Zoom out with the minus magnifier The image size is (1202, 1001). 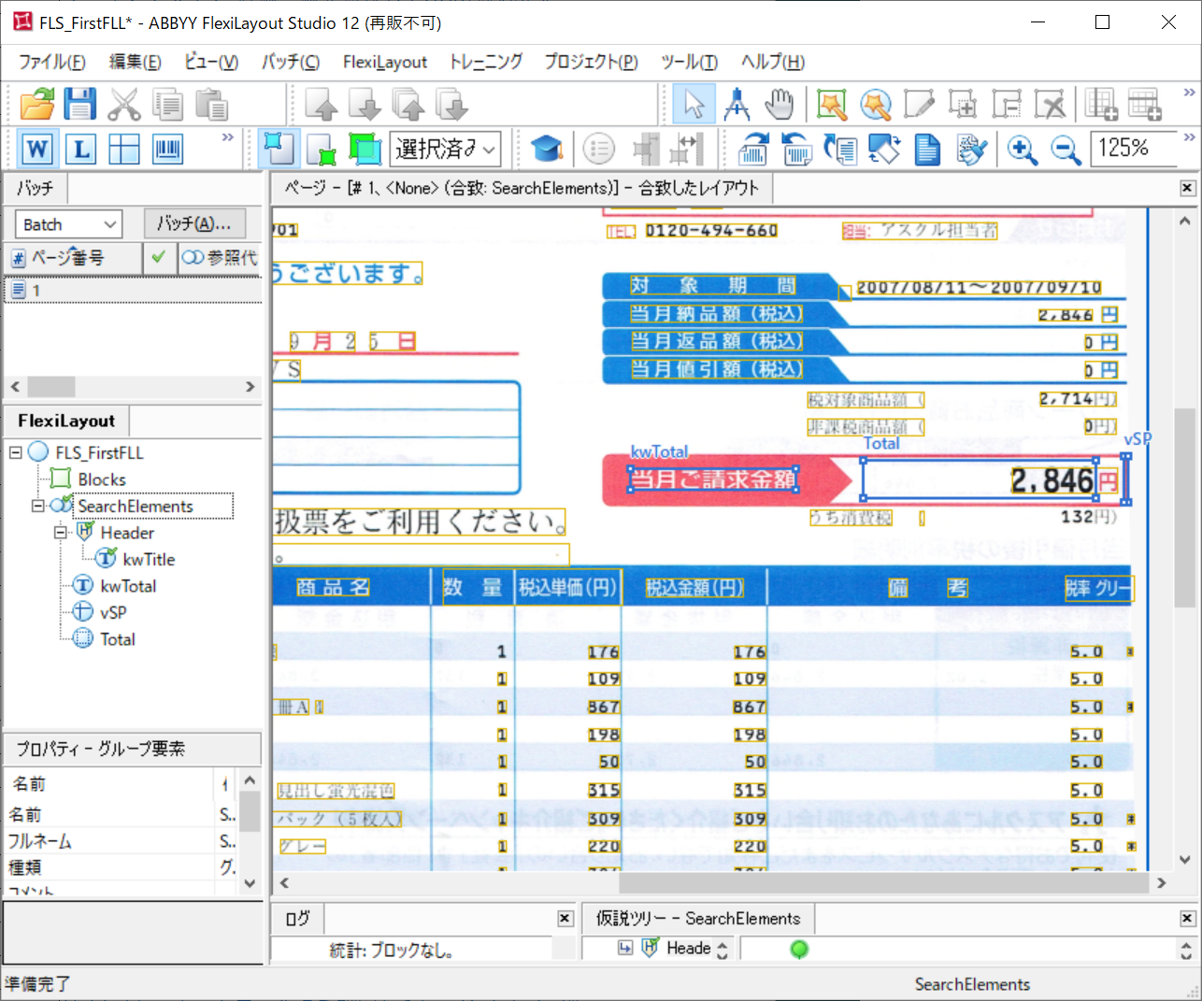point(1066,149)
